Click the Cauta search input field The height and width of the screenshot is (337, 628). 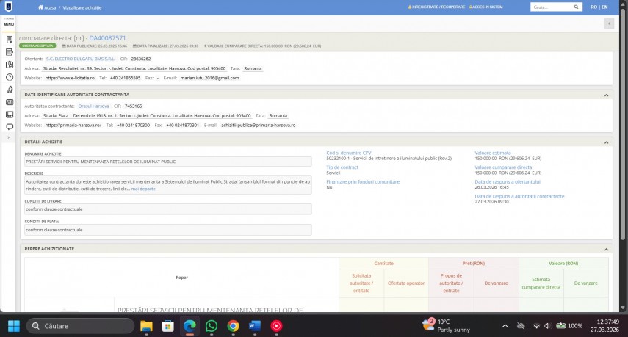(551, 7)
